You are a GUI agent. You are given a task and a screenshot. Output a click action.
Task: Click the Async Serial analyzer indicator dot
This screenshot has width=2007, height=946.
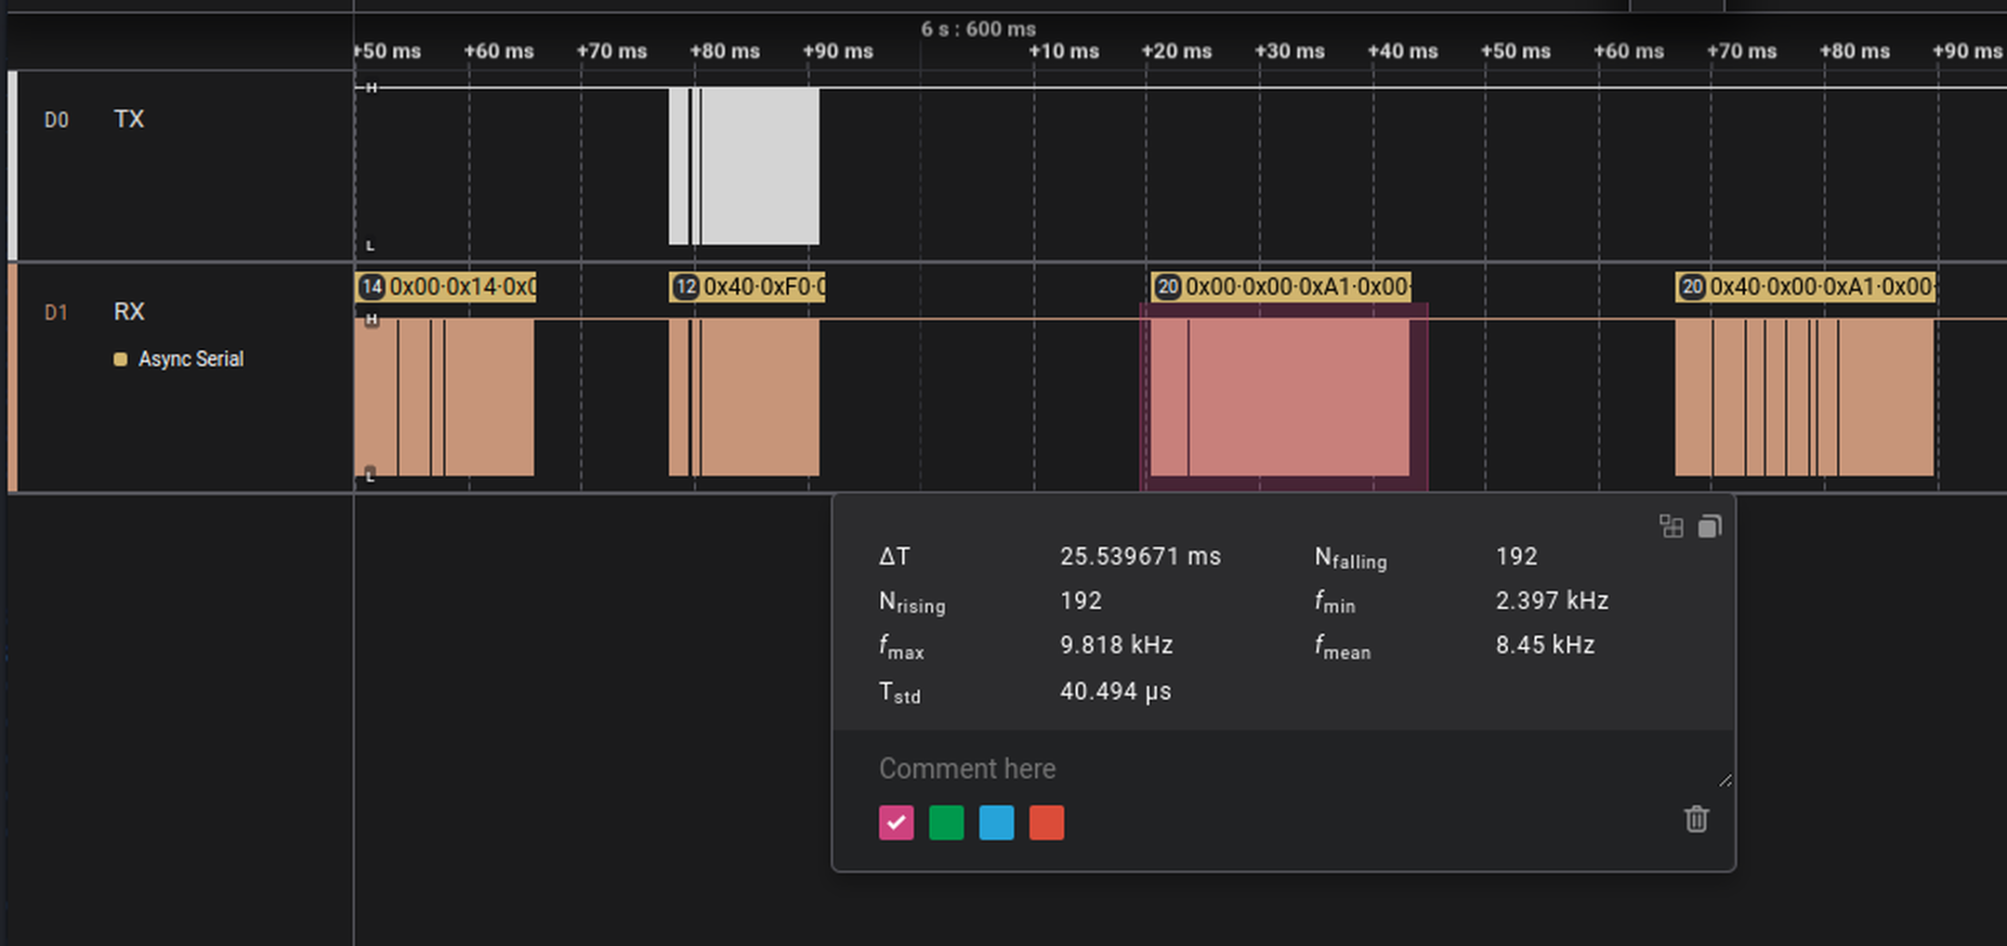[119, 358]
